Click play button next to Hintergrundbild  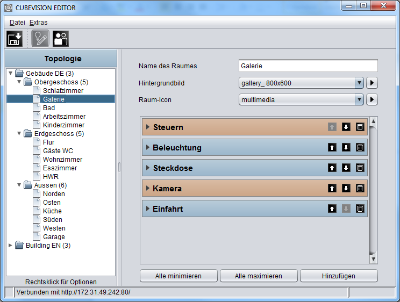coord(372,83)
